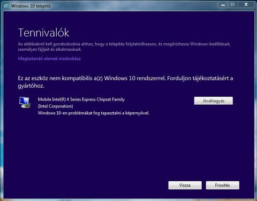The height and width of the screenshot is (201, 257).
Task: Click the Az alábbiakról kell gondoskodnia description
Action: tap(124, 47)
